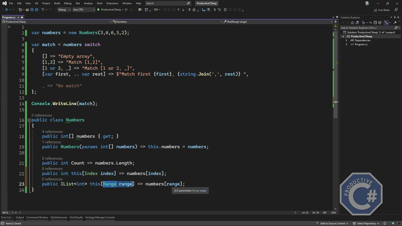Click Add to Source Control button
The image size is (402, 226).
click(x=333, y=223)
